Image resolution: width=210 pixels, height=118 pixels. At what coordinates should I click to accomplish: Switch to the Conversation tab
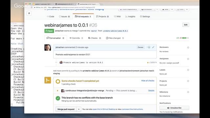pyautogui.click(x=55, y=38)
